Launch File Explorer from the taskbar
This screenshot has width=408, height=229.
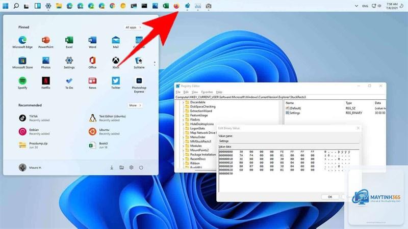(59, 6)
